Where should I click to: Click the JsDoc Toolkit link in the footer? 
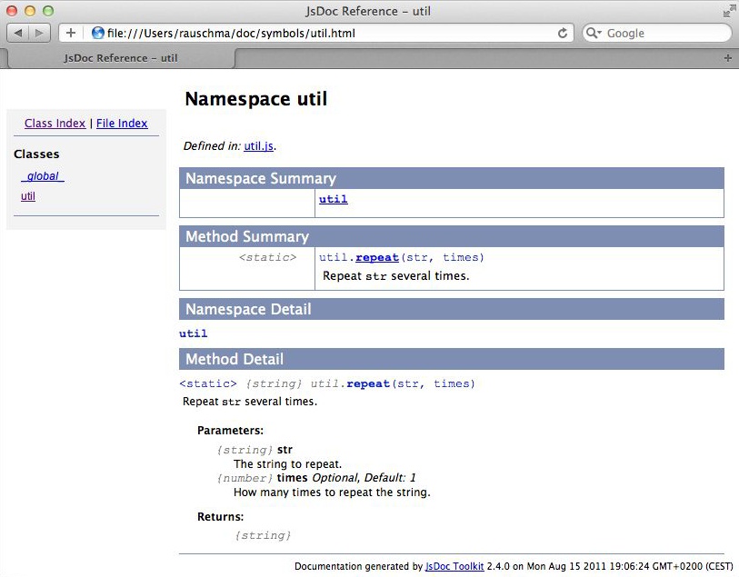(x=454, y=565)
